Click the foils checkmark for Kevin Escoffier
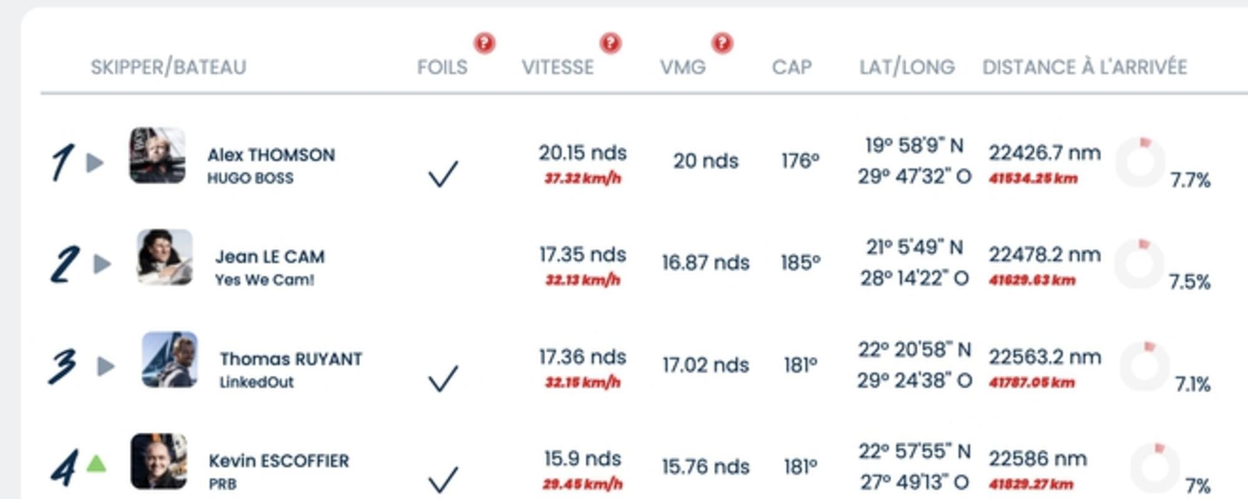The height and width of the screenshot is (499, 1248). click(x=443, y=480)
